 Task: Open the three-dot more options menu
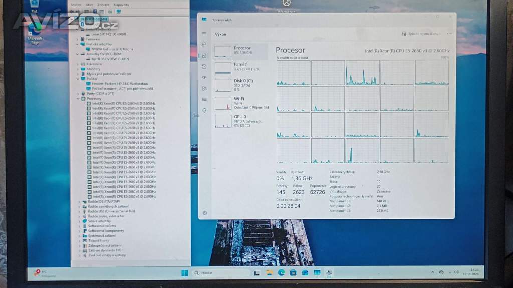pyautogui.click(x=449, y=34)
